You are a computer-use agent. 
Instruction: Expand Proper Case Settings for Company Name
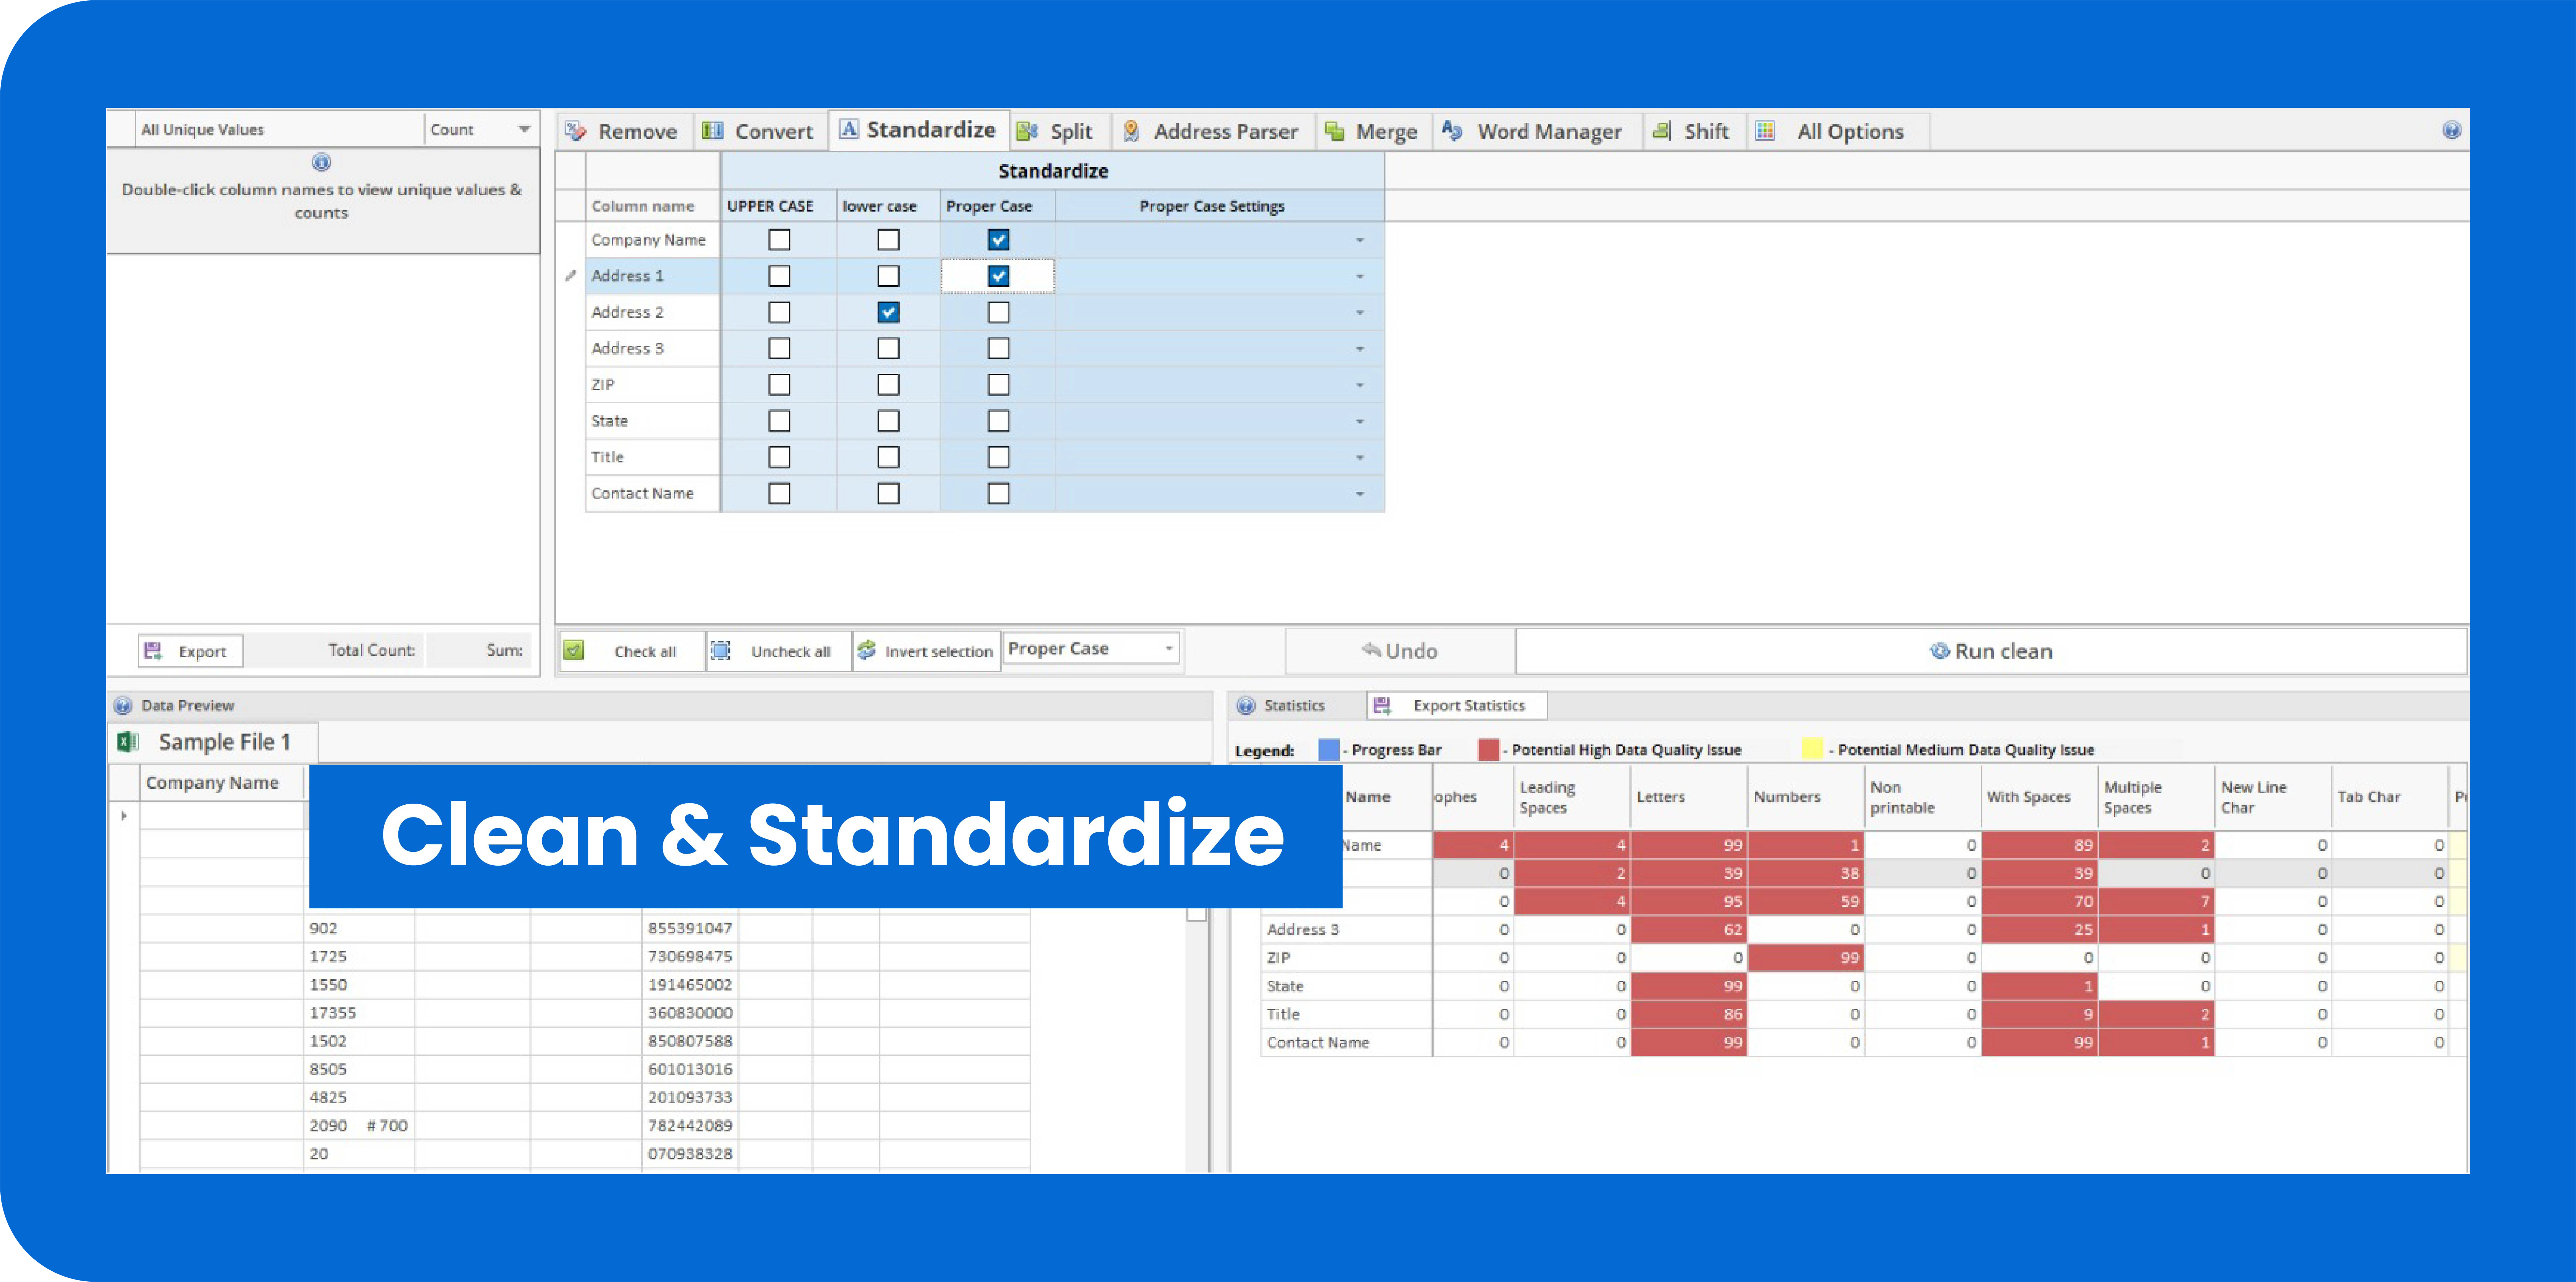click(1359, 240)
